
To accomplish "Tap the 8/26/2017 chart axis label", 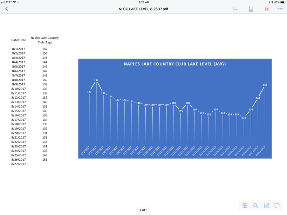I will point(260,151).
